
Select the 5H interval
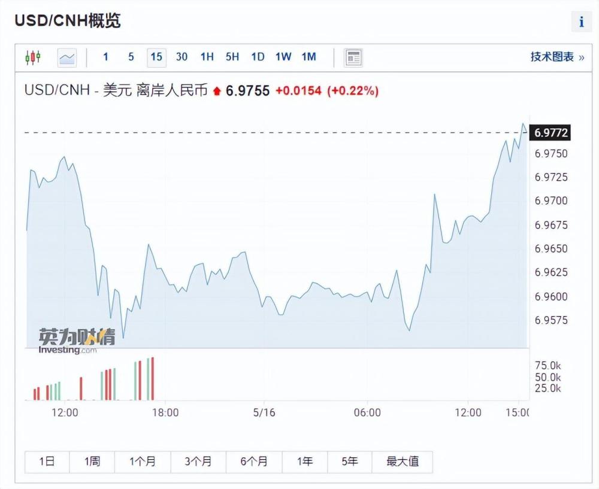[232, 57]
